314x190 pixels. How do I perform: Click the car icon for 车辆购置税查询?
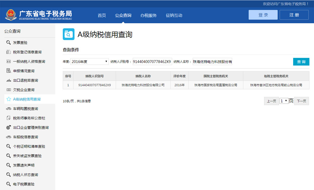coord(9,109)
